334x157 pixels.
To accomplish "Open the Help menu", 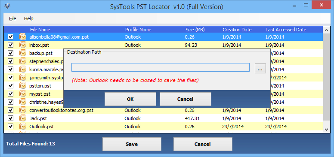I will (28, 18).
